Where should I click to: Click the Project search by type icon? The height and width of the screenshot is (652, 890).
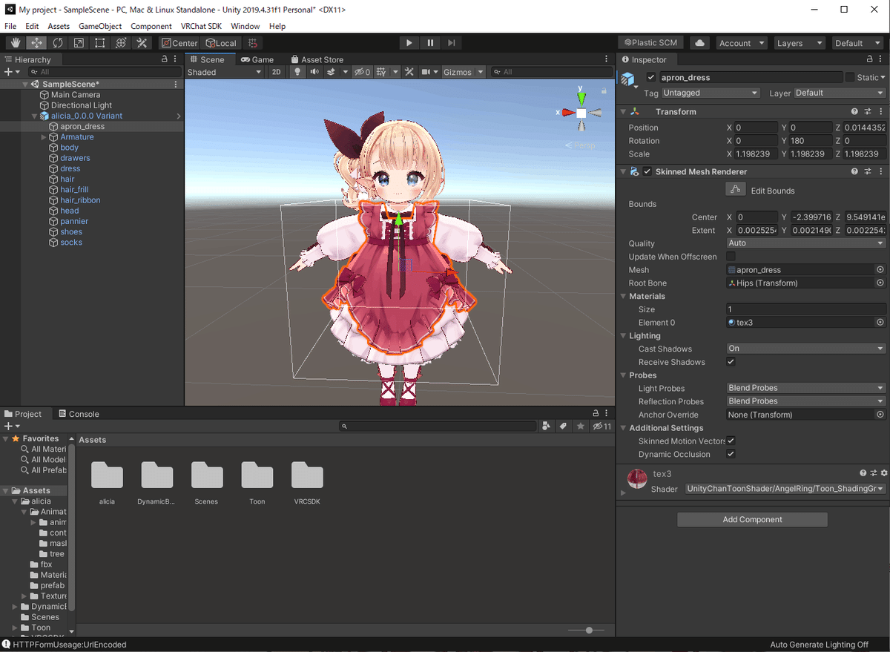click(x=547, y=427)
